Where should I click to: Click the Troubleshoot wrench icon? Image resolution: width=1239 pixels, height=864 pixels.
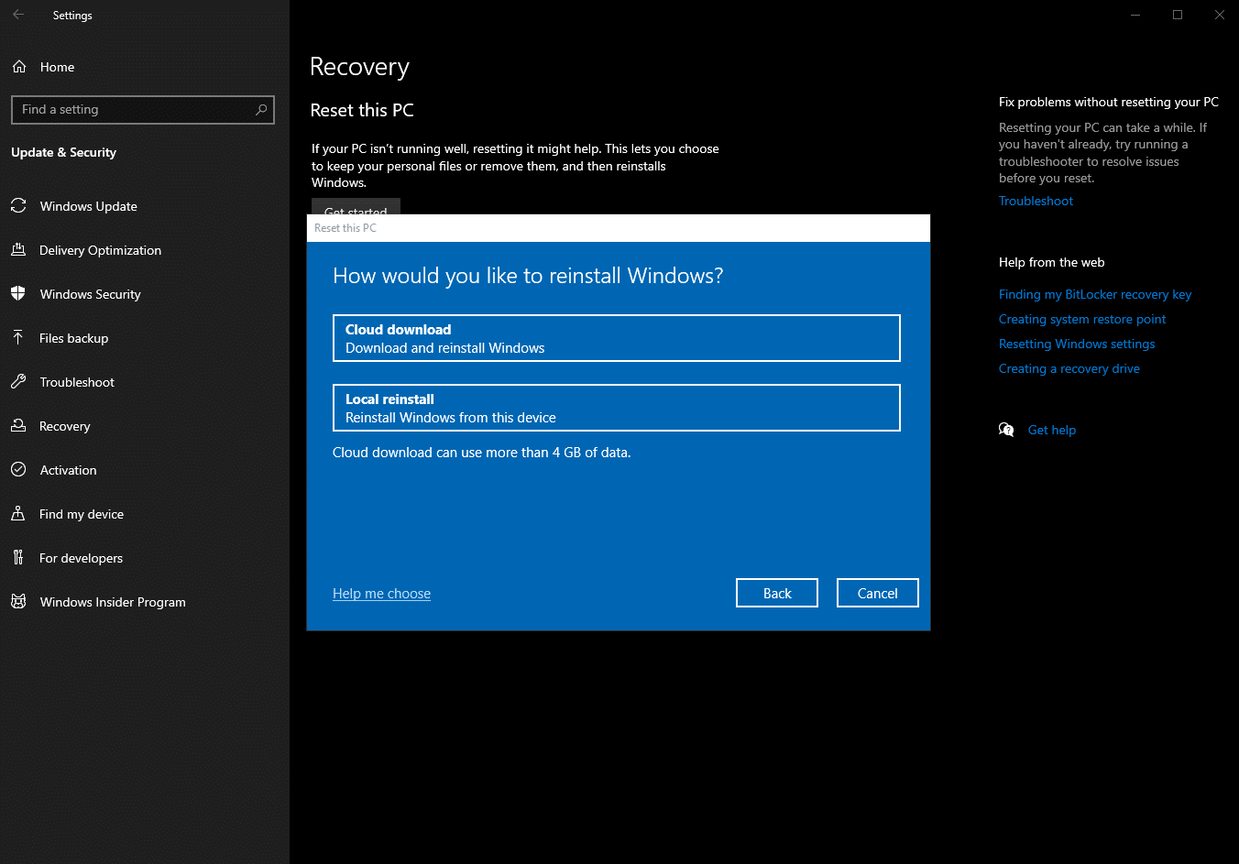pos(18,382)
